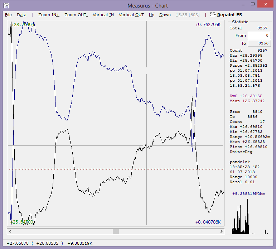Click the 18:53:24.576 end time
276x249 pixels.
(x=244, y=86)
